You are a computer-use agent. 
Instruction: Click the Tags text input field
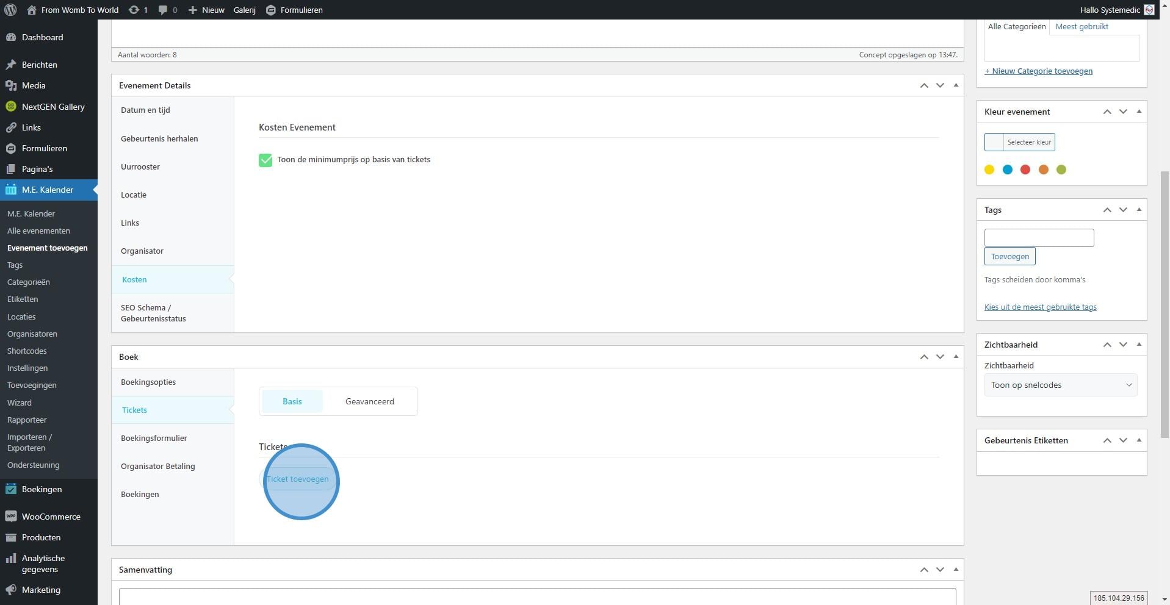coord(1039,238)
